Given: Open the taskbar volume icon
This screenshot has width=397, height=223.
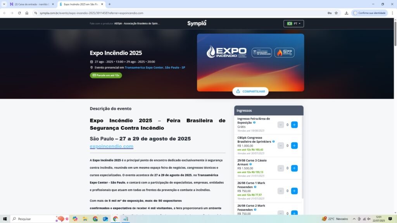Looking at the screenshot, I should coord(369,219).
